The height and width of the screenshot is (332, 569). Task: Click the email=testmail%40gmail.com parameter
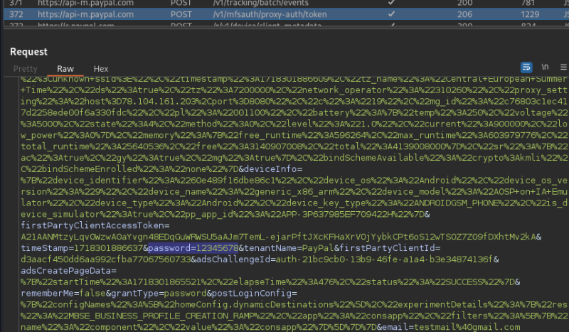point(451,327)
